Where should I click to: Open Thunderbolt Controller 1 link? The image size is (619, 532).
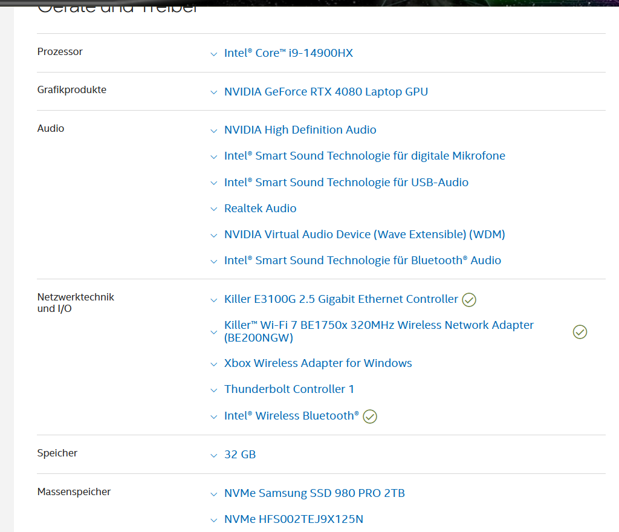tap(289, 389)
